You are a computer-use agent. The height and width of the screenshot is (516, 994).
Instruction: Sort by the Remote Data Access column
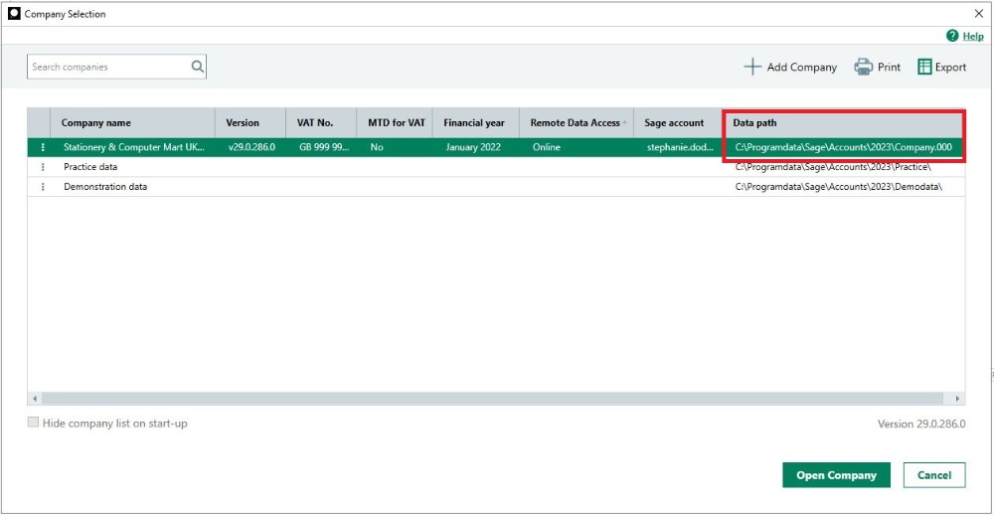pyautogui.click(x=575, y=123)
